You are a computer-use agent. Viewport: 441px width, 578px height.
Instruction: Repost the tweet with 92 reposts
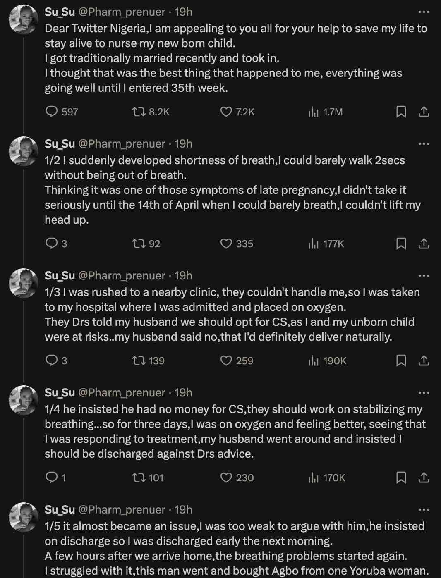pos(138,244)
